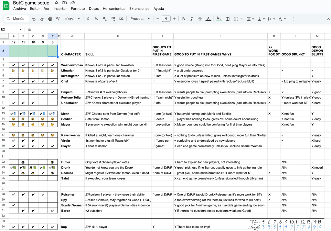The height and width of the screenshot is (231, 331).
Task: Toggle Italic formatting
Action: (x=192, y=19)
